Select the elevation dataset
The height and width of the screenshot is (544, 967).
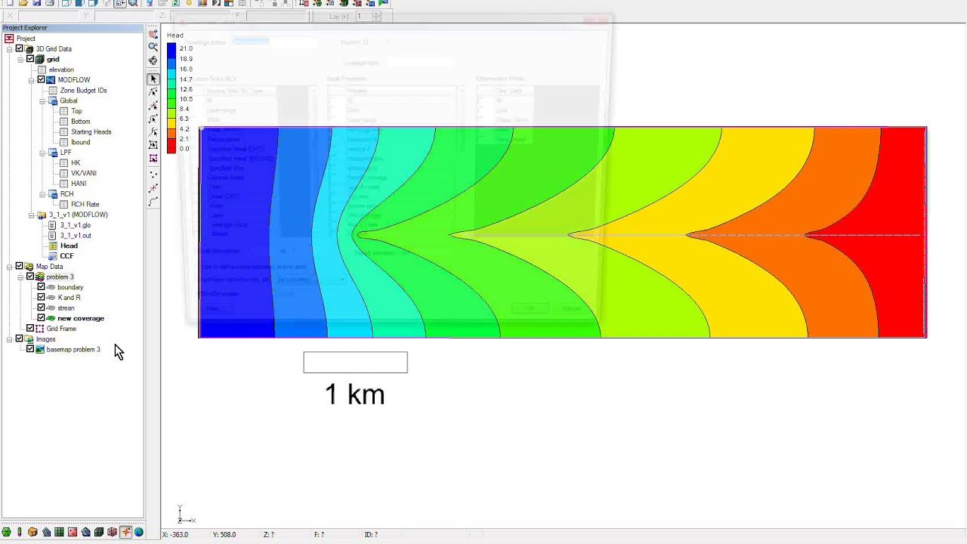point(61,70)
